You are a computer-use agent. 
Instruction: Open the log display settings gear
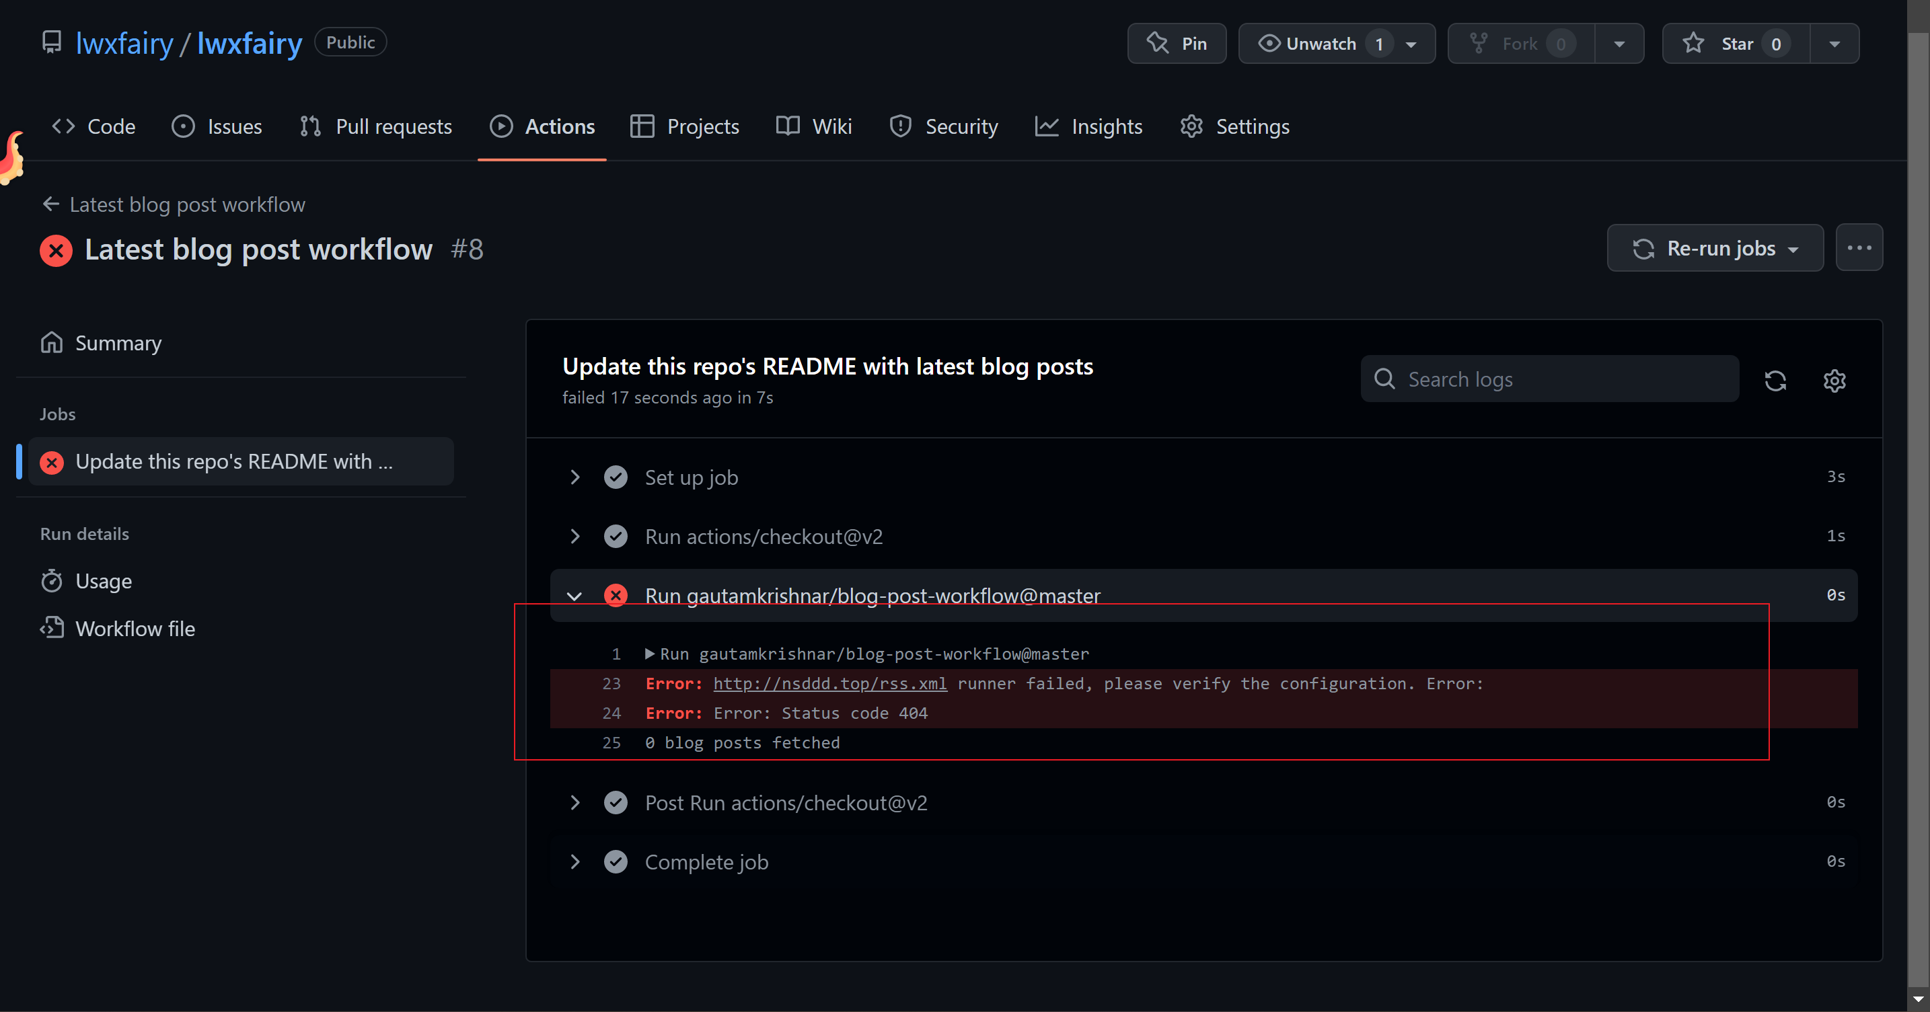point(1834,381)
